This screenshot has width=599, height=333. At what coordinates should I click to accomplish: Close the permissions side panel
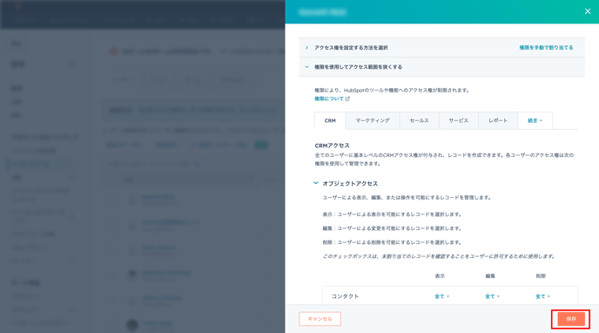pyautogui.click(x=588, y=11)
